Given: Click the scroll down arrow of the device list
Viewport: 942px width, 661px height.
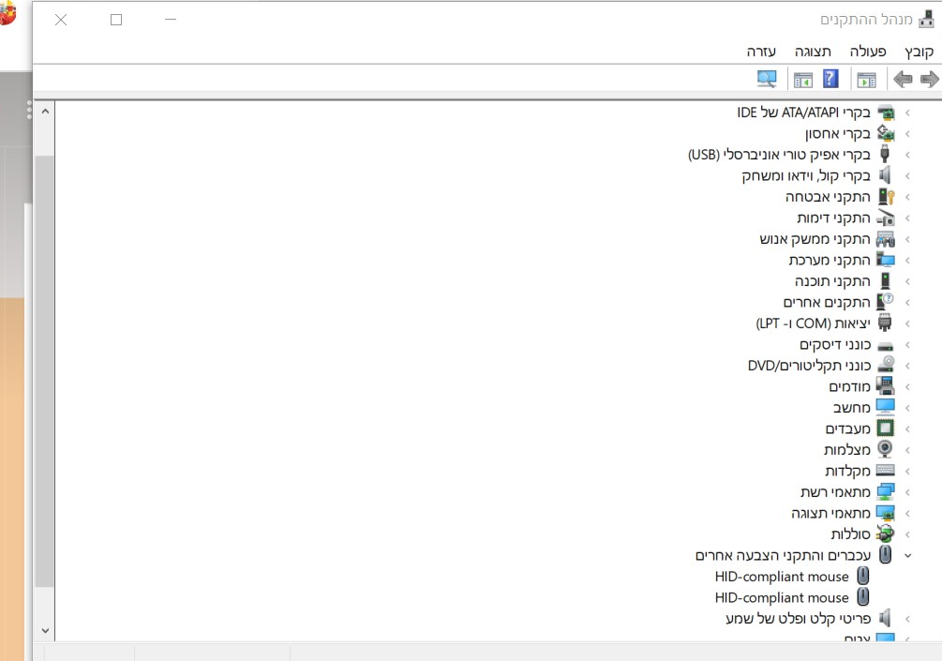Looking at the screenshot, I should (45, 630).
